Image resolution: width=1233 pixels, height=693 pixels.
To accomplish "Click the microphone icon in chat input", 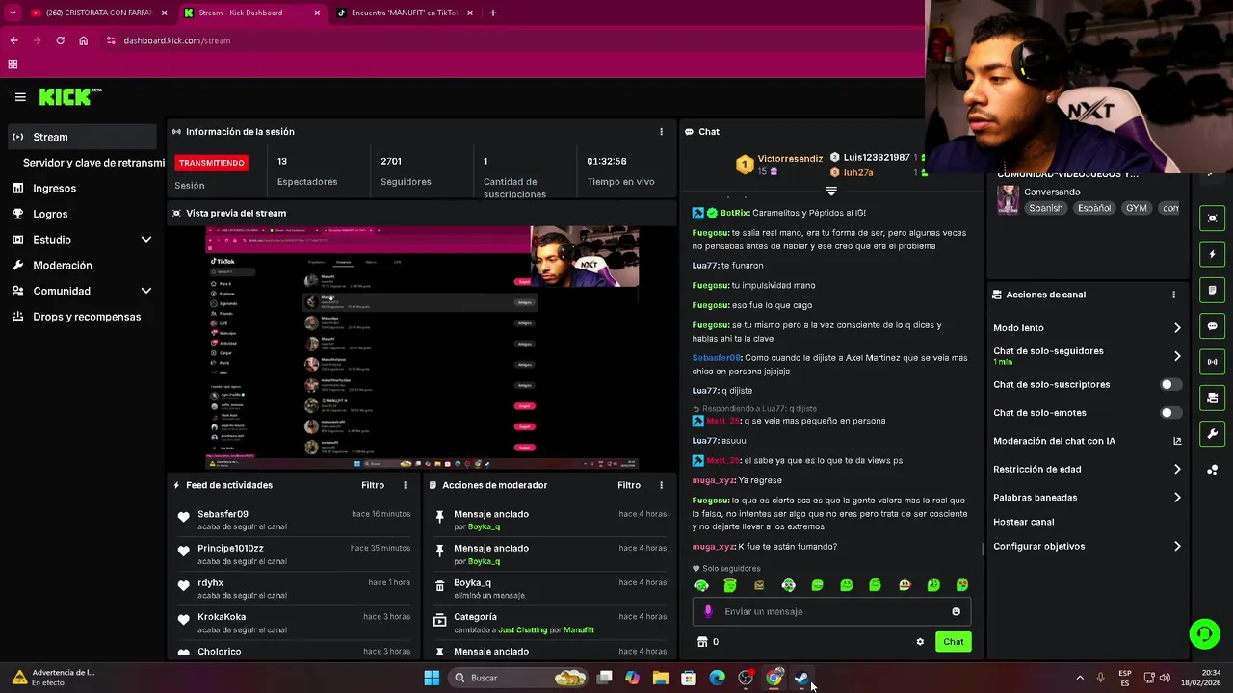I will pyautogui.click(x=708, y=611).
